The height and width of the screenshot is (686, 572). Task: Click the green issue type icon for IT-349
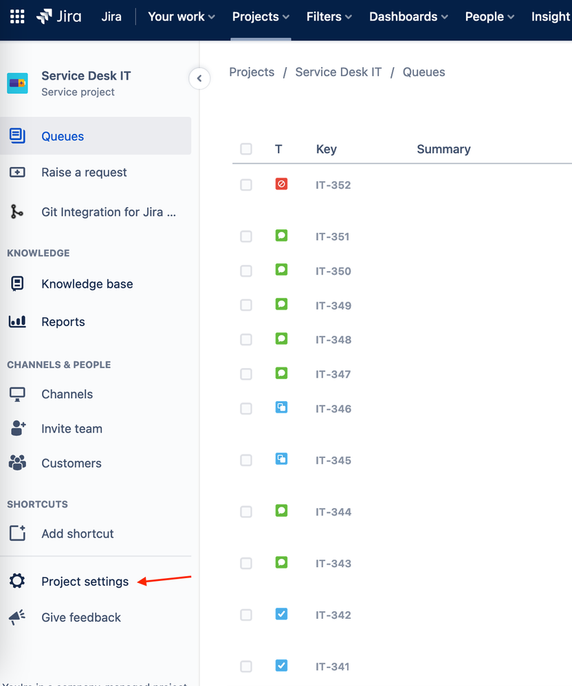pyautogui.click(x=281, y=304)
